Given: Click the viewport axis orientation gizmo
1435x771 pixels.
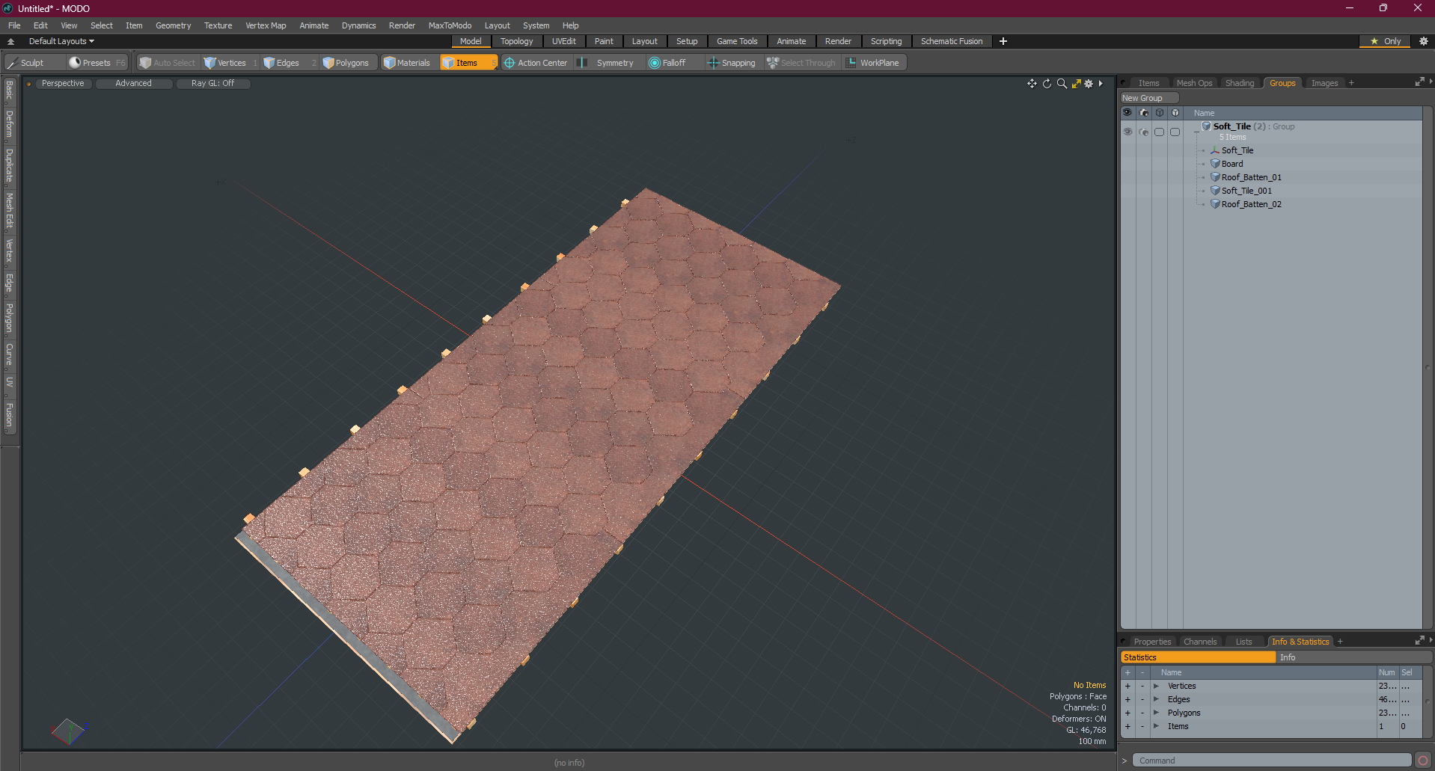Looking at the screenshot, I should (68, 731).
